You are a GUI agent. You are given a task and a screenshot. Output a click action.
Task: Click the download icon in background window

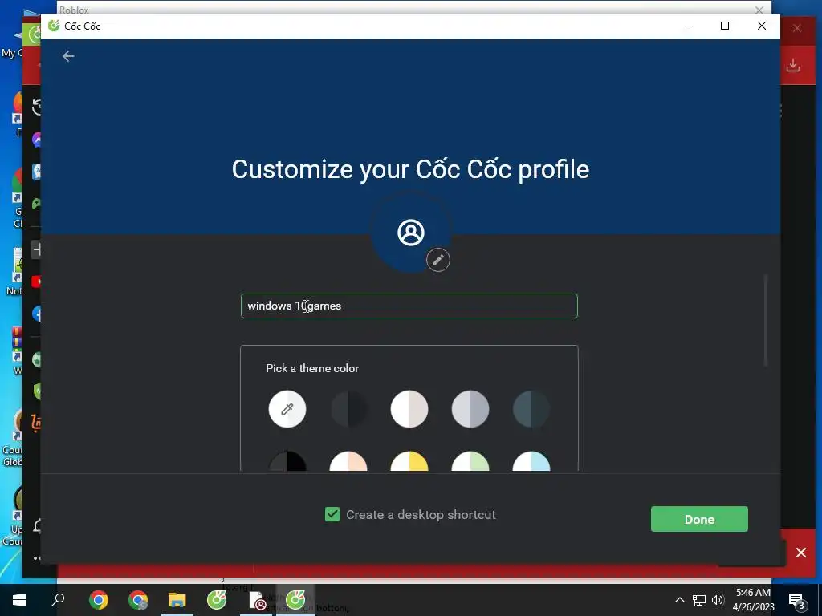pos(793,65)
